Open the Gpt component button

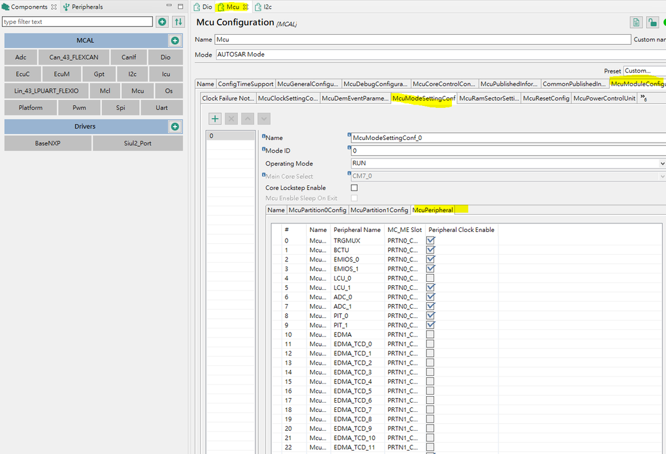click(99, 74)
